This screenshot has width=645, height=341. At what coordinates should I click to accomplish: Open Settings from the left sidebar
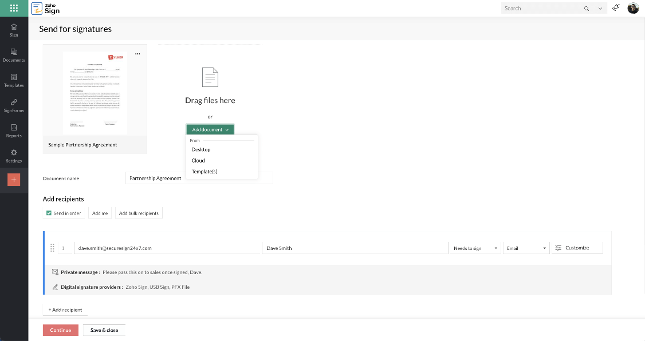tap(13, 156)
